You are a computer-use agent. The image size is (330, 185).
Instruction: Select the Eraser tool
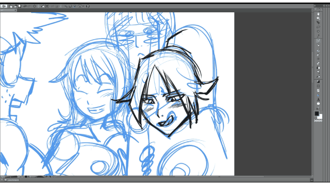click(318, 63)
